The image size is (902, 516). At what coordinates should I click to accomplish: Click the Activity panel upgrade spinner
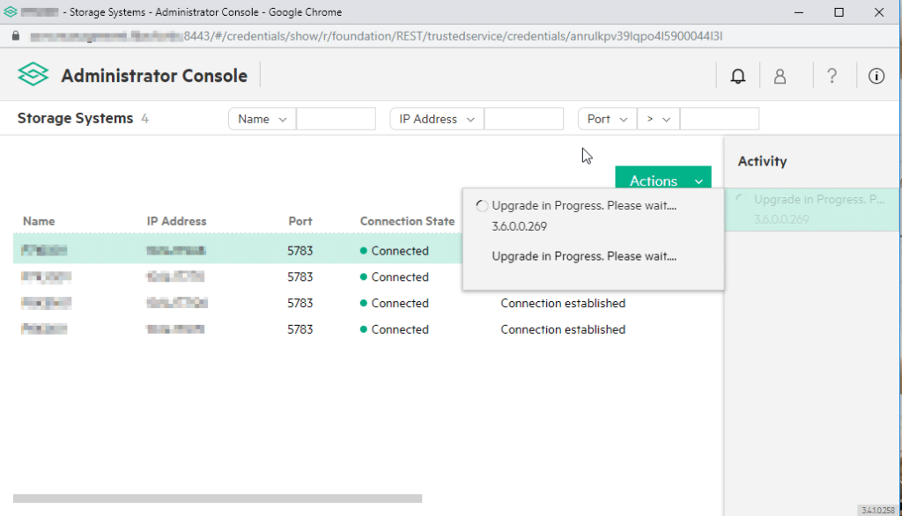742,200
